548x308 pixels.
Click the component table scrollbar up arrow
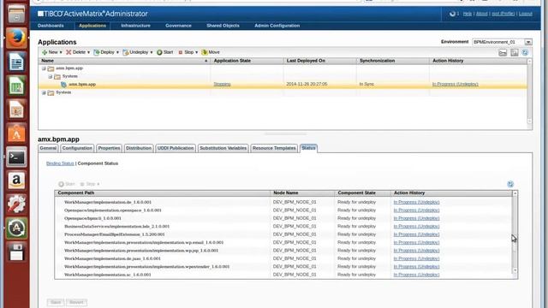(515, 193)
